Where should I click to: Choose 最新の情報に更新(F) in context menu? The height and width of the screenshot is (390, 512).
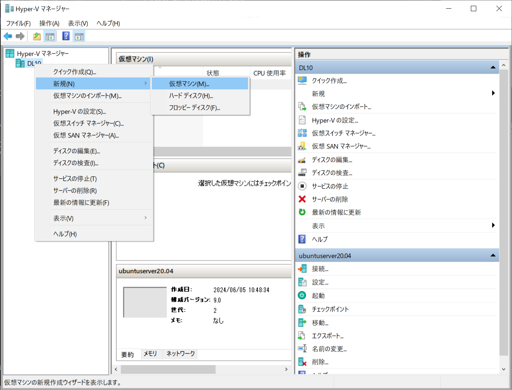tap(94, 203)
